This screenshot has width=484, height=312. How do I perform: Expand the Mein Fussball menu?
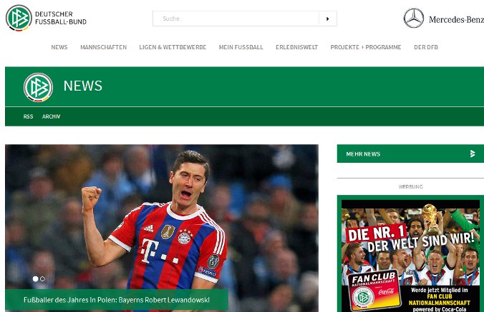click(x=241, y=47)
